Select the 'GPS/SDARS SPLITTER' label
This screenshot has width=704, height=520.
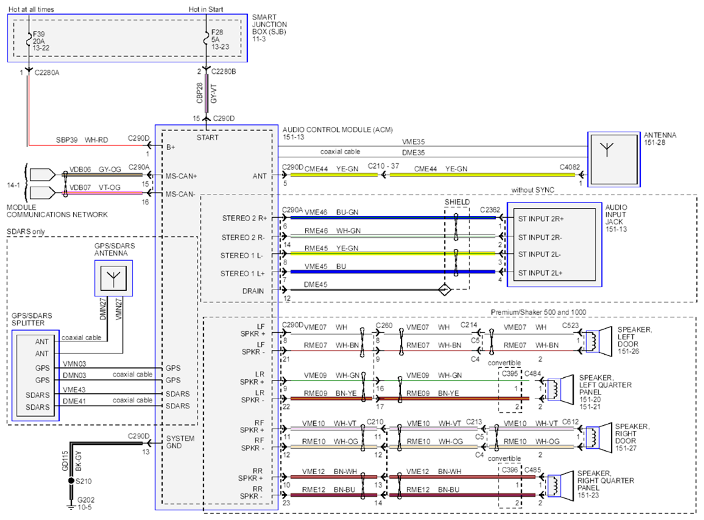click(x=32, y=319)
